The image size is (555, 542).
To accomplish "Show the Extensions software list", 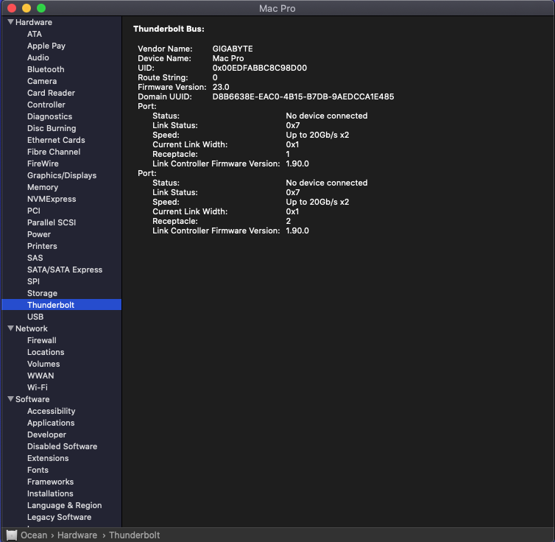I will [x=48, y=458].
